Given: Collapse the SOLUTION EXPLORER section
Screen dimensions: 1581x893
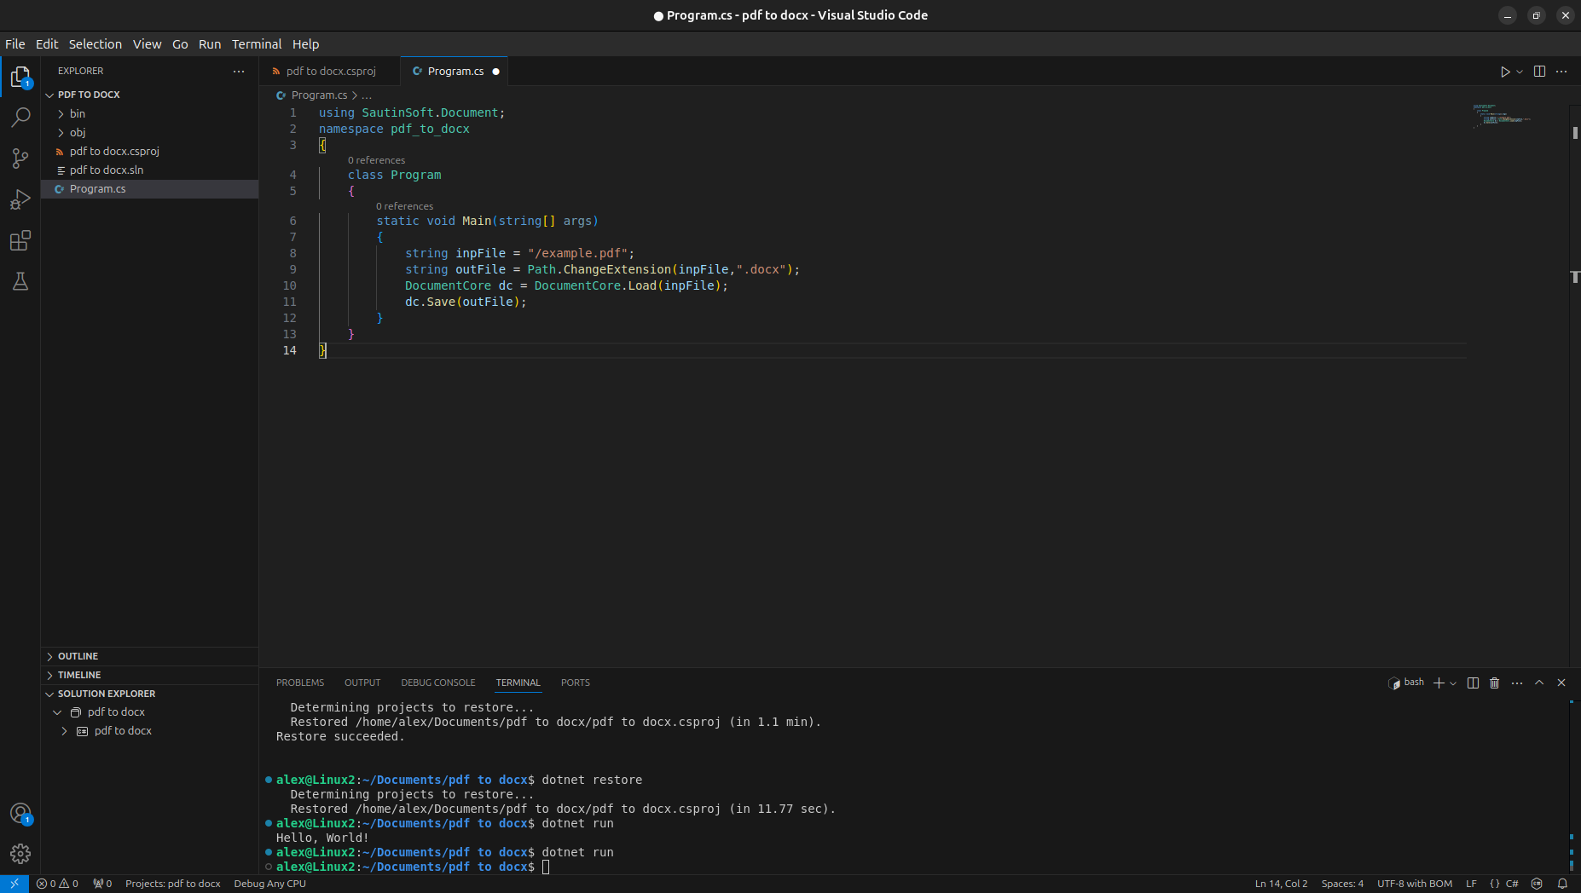Looking at the screenshot, I should [106, 694].
